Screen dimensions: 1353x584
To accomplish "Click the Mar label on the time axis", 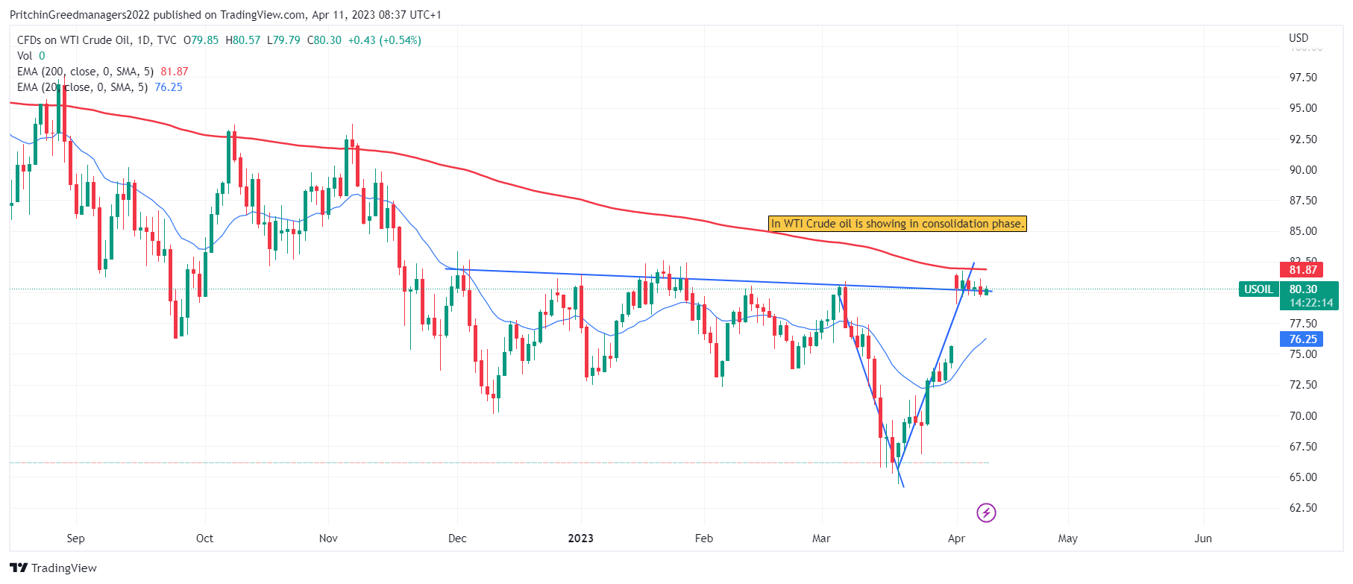I will point(821,539).
